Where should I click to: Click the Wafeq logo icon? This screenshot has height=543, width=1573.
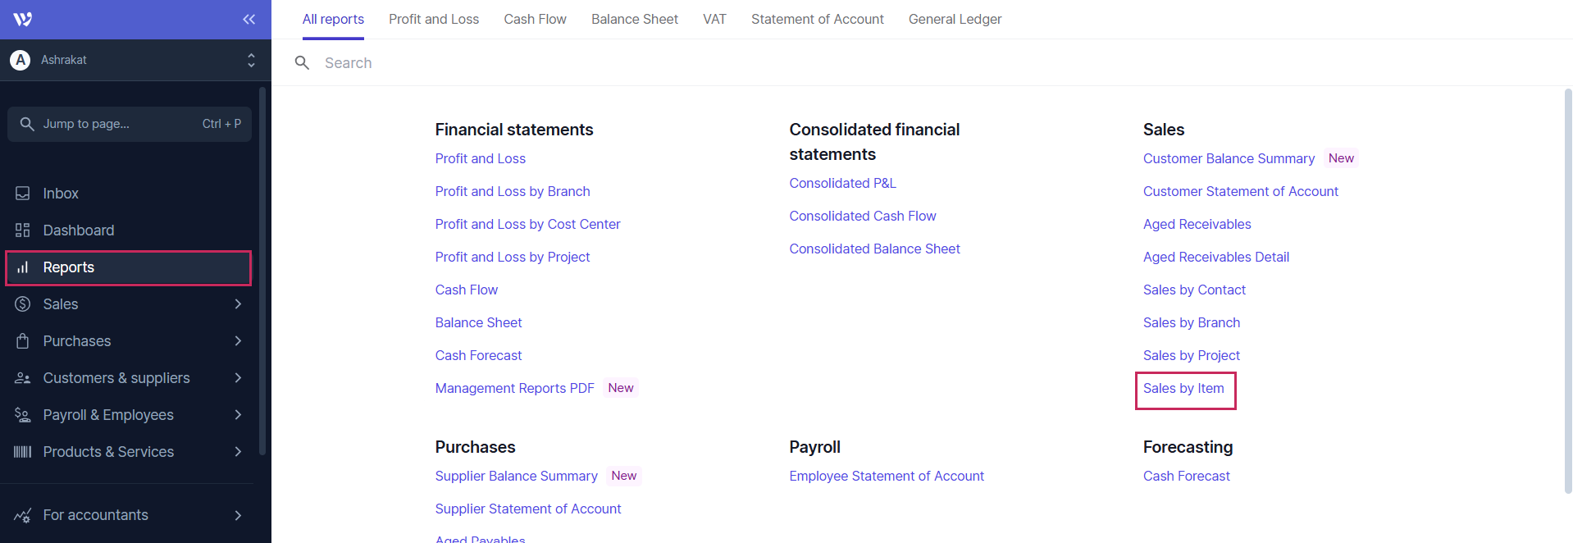click(x=23, y=19)
